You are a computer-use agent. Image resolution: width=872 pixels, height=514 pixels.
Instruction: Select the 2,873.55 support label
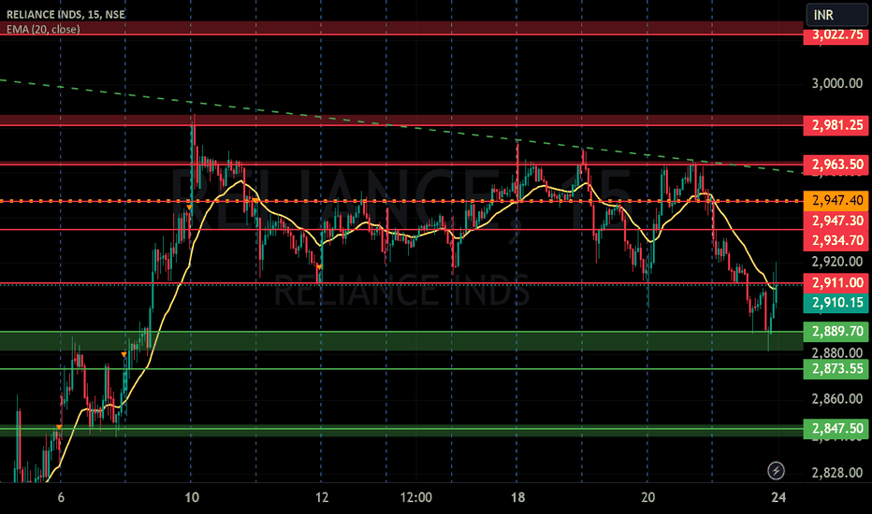[836, 369]
